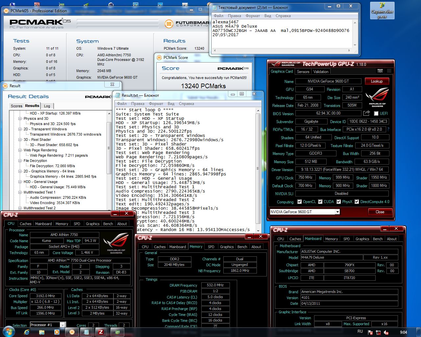
Task: Click the Futuremark logo in PCMark05
Action: [x=187, y=24]
